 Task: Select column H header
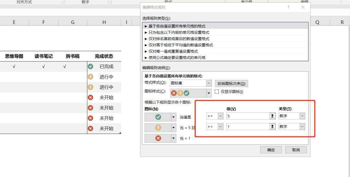coord(104,22)
